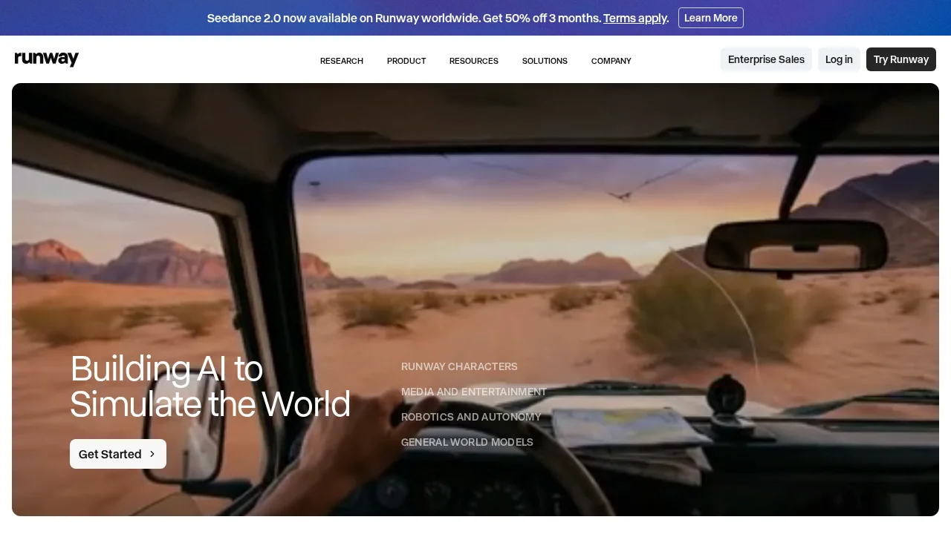Click Learn More in the promo banner

point(710,18)
